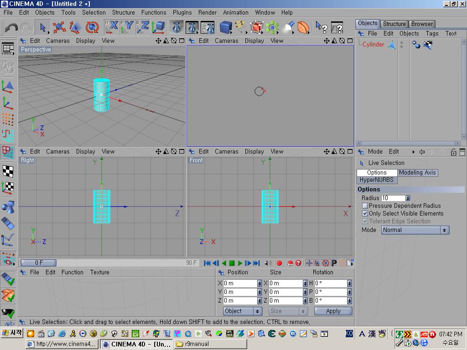Click Position X input field
This screenshot has height=350, width=467.
pyautogui.click(x=240, y=283)
